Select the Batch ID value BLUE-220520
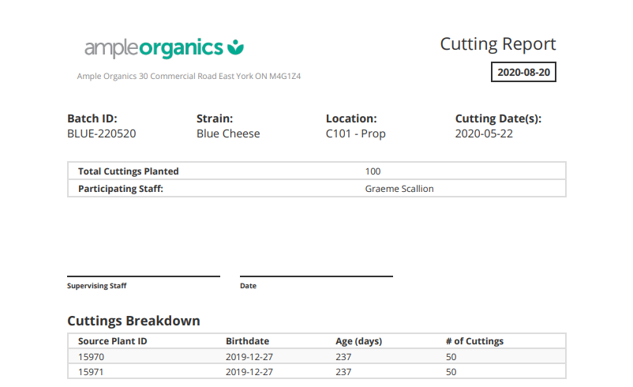 click(101, 133)
